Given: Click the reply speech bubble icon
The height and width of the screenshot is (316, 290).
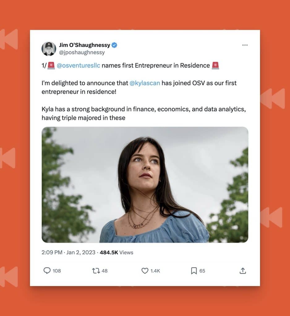Looking at the screenshot, I should 47,270.
